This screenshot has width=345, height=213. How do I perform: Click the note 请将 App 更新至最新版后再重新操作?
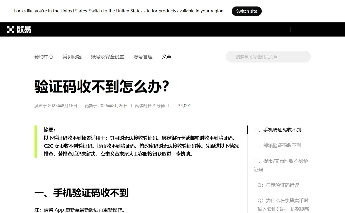(84, 210)
